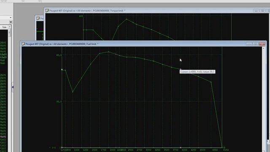Click the Fuel limit window's title icon
270x152 pixels.
tap(23, 44)
